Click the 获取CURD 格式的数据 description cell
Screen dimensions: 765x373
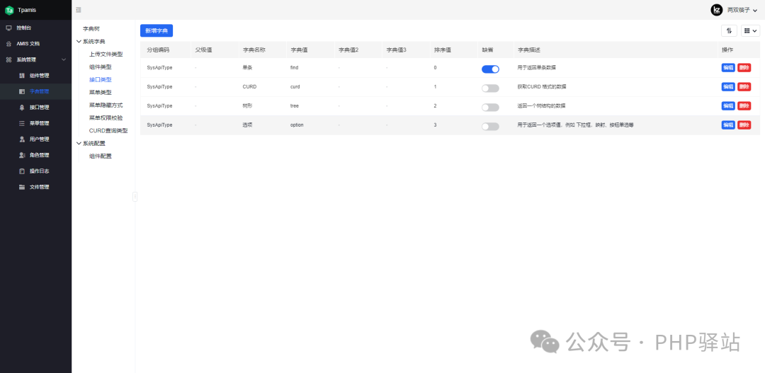pyautogui.click(x=542, y=87)
